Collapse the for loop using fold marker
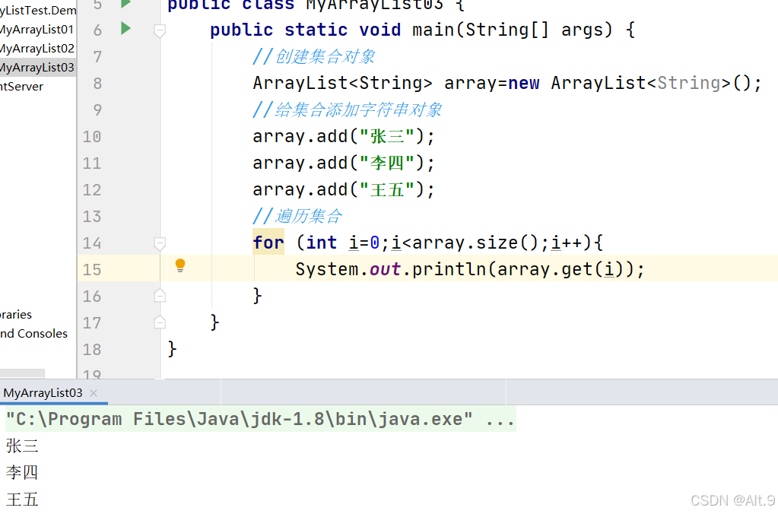The image size is (778, 514). (x=159, y=242)
